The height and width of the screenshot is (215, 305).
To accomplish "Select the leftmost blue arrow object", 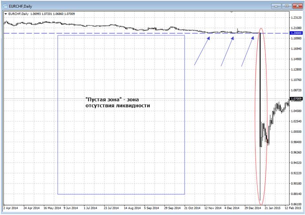I will pyautogui.click(x=202, y=51).
